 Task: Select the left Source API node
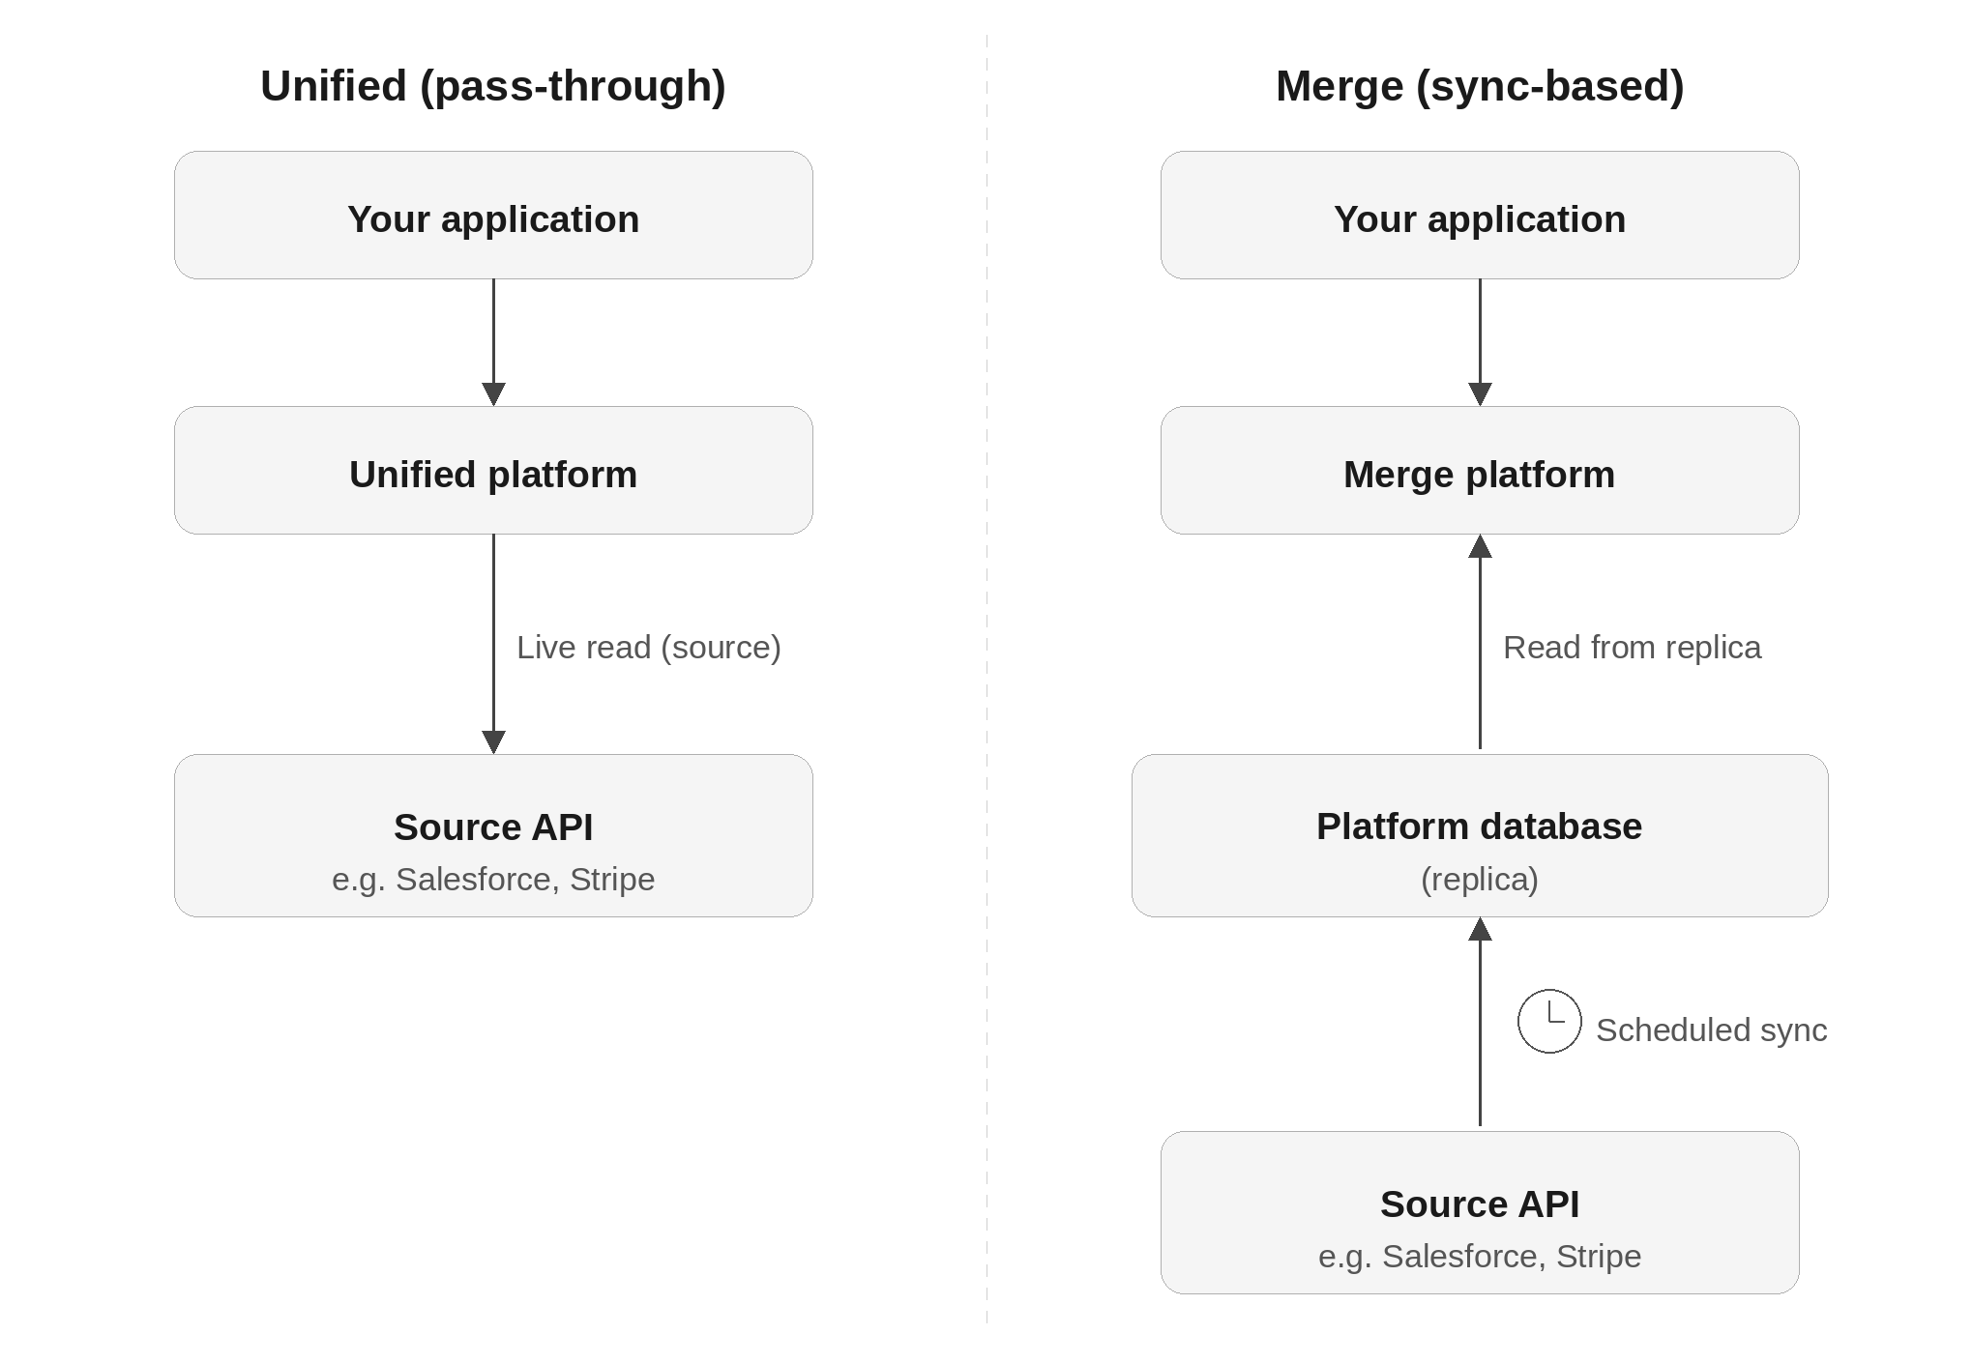[x=493, y=834]
